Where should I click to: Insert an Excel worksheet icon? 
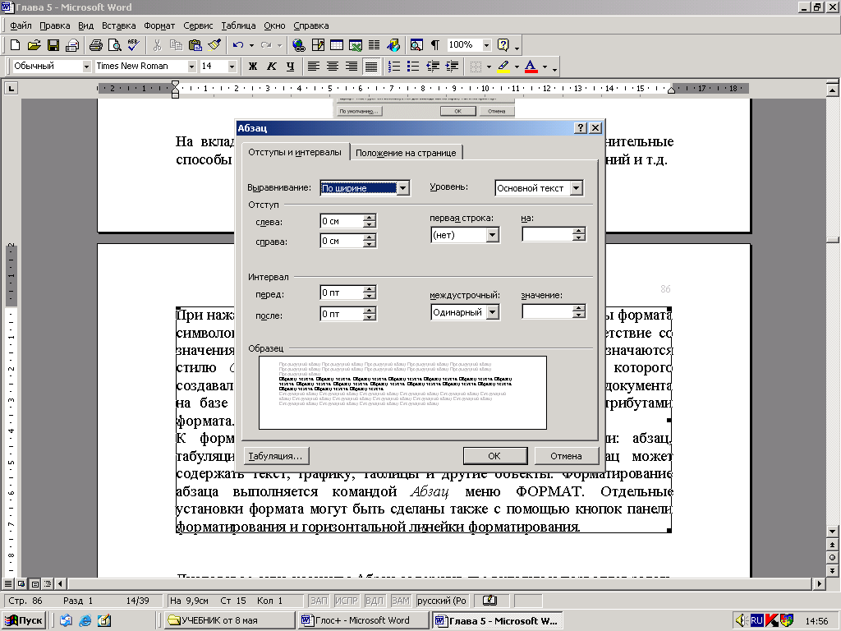[x=355, y=45]
